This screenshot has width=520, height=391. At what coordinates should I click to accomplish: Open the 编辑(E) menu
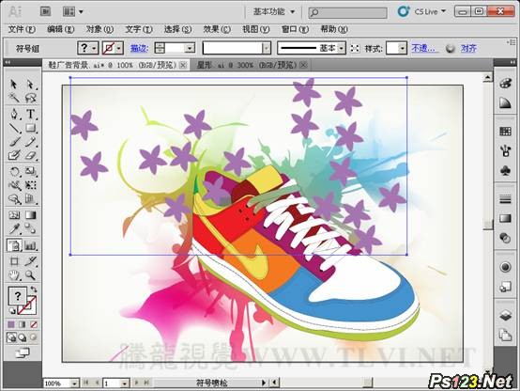pos(61,29)
